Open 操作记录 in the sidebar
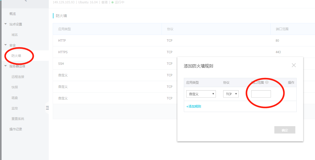 pos(16,129)
